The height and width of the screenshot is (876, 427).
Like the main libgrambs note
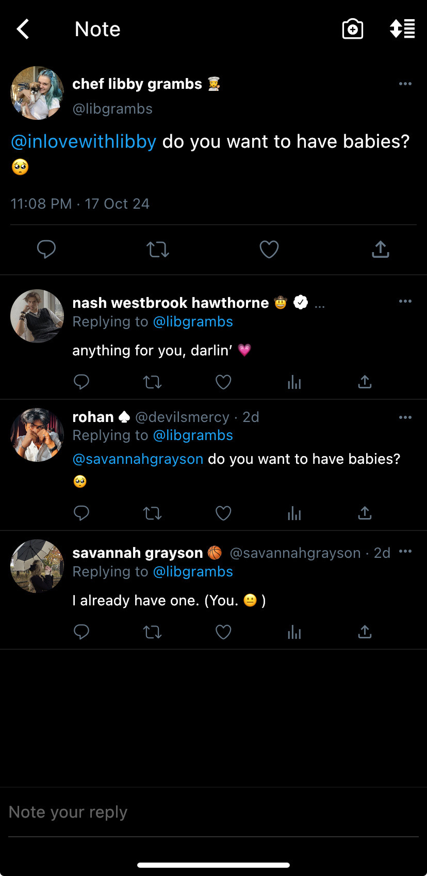(x=269, y=249)
